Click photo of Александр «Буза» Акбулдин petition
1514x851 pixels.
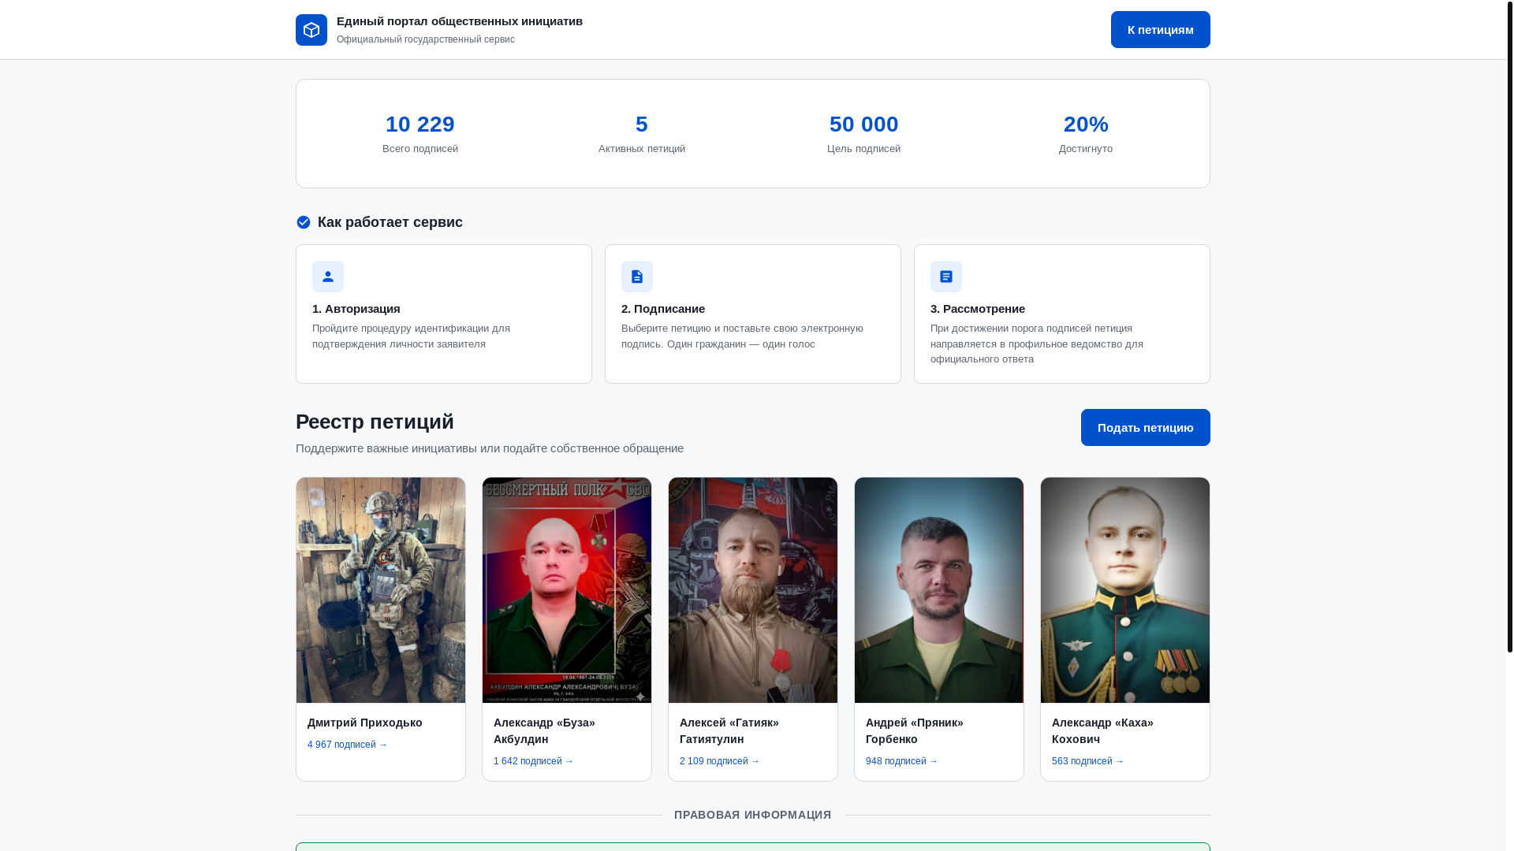point(567,590)
